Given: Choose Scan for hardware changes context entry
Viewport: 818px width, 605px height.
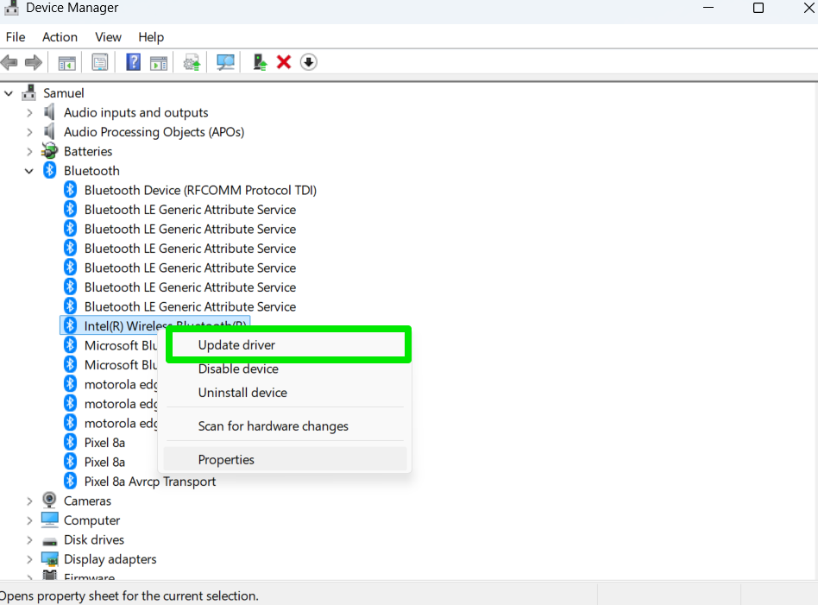Looking at the screenshot, I should (x=285, y=426).
